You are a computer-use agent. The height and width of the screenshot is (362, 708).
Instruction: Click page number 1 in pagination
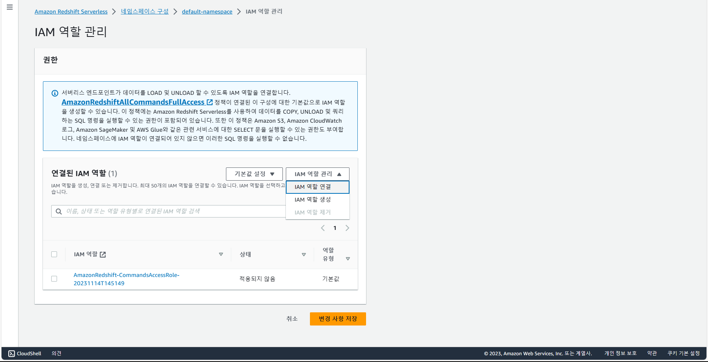(335, 228)
